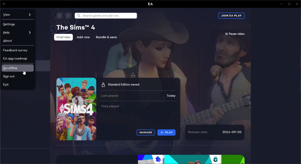This screenshot has width=301, height=164.
Task: Switch to the Add-ons tab
Action: pos(83,37)
